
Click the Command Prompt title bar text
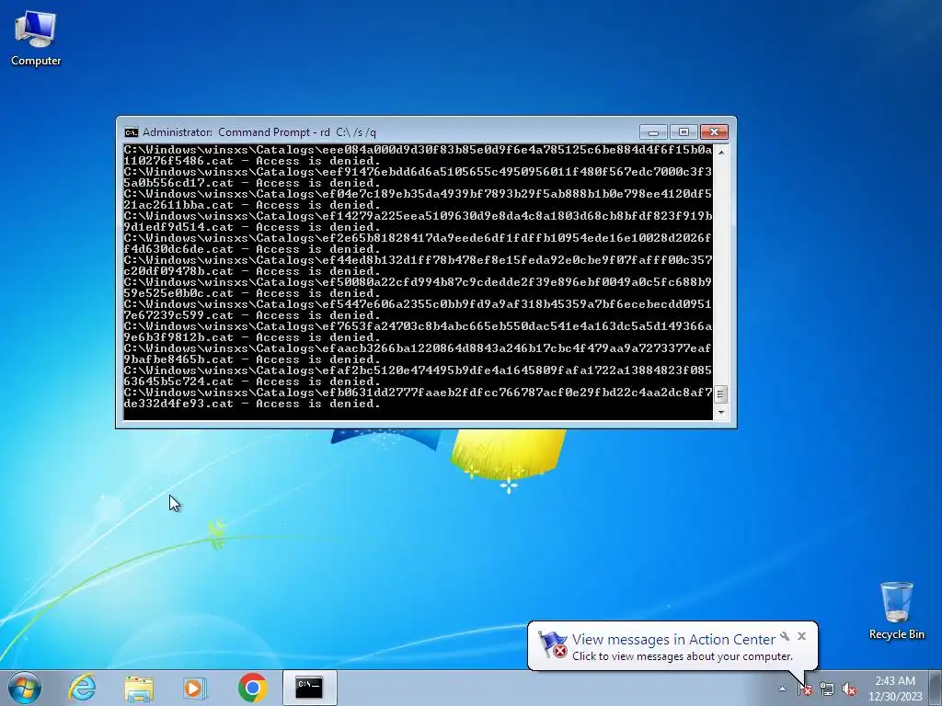pos(259,132)
